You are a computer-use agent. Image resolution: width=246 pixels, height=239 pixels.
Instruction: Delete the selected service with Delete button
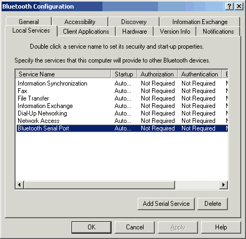click(212, 204)
